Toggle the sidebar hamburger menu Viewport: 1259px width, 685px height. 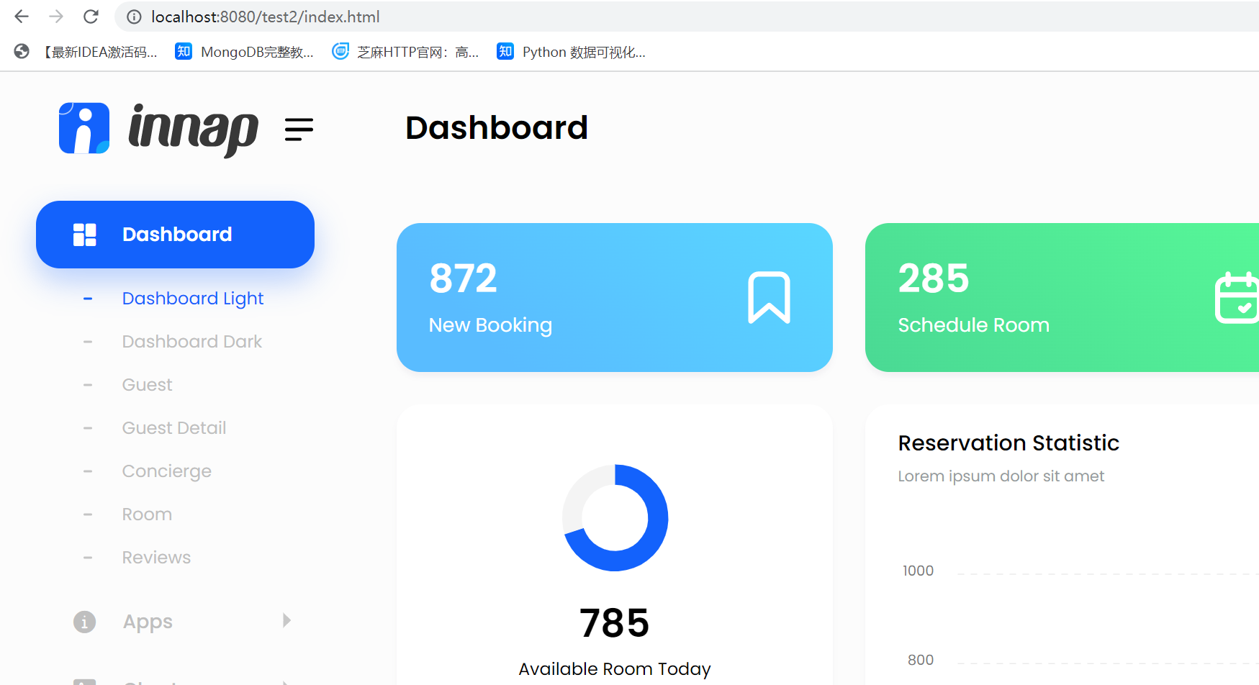click(x=299, y=130)
